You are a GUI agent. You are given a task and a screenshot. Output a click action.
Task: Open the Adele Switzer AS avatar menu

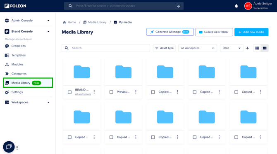pyautogui.click(x=248, y=6)
